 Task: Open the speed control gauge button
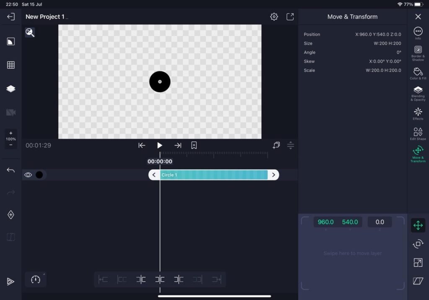tap(36, 279)
